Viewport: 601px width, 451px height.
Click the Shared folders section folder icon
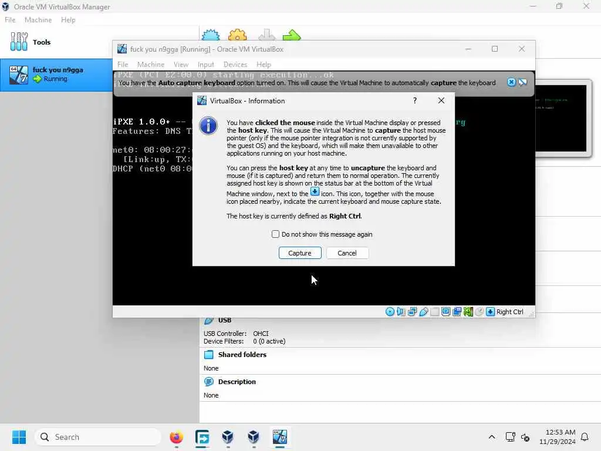click(209, 355)
